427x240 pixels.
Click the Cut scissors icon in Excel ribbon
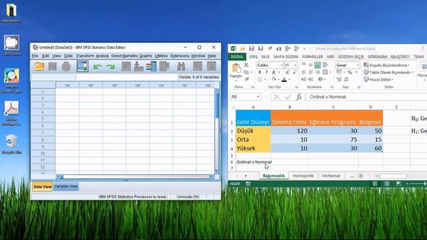click(246, 65)
